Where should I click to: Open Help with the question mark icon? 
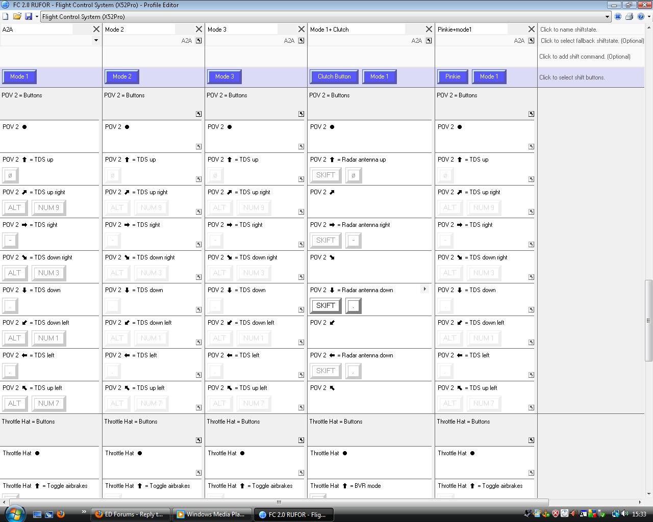pyautogui.click(x=641, y=16)
